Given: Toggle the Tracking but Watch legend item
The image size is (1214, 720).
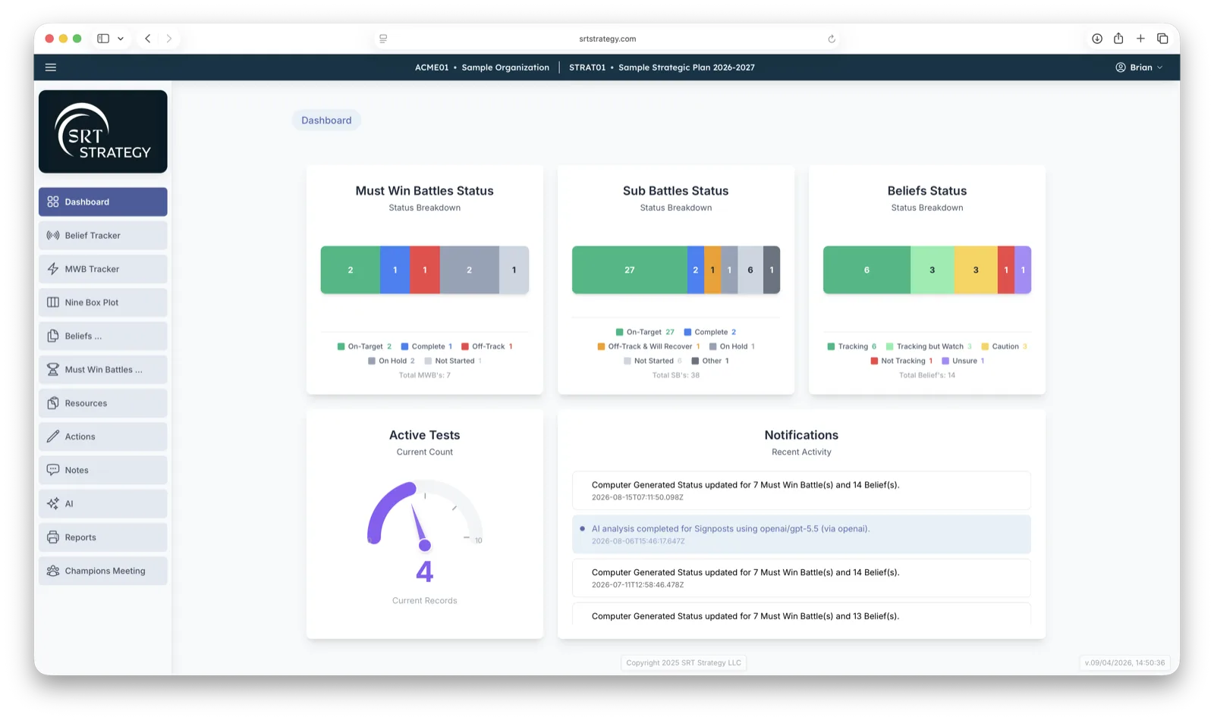Looking at the screenshot, I should coord(929,346).
